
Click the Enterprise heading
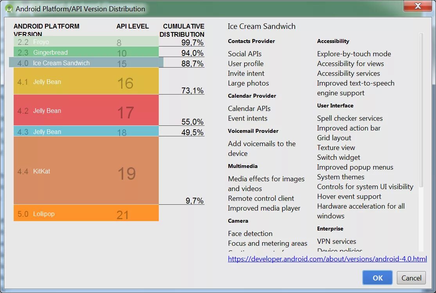coord(330,229)
